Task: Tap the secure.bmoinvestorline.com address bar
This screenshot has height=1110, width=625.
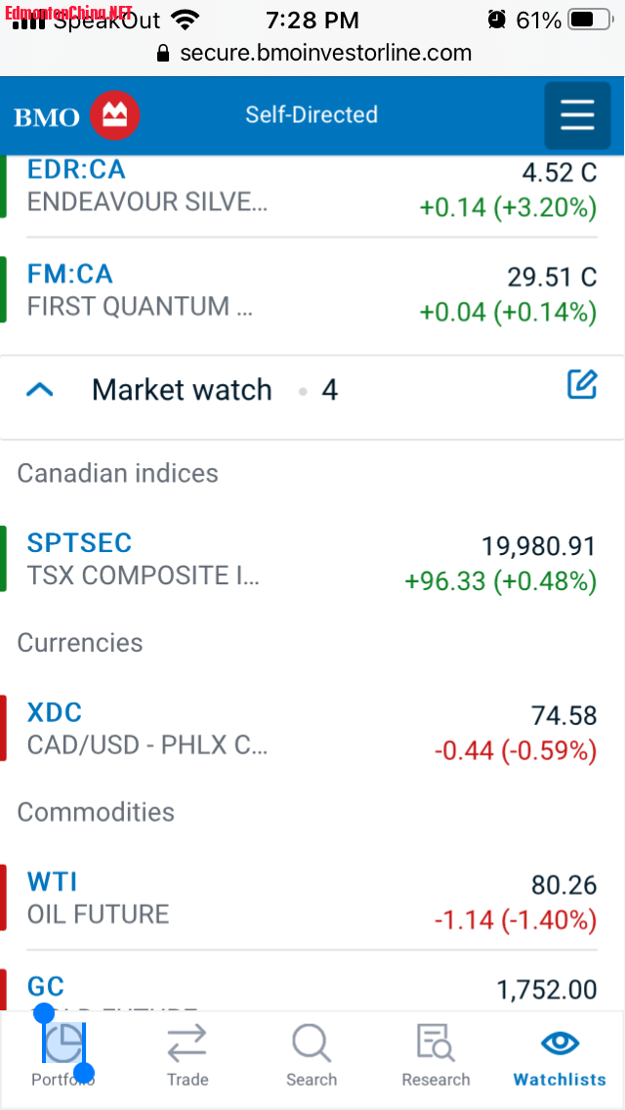Action: [x=328, y=53]
